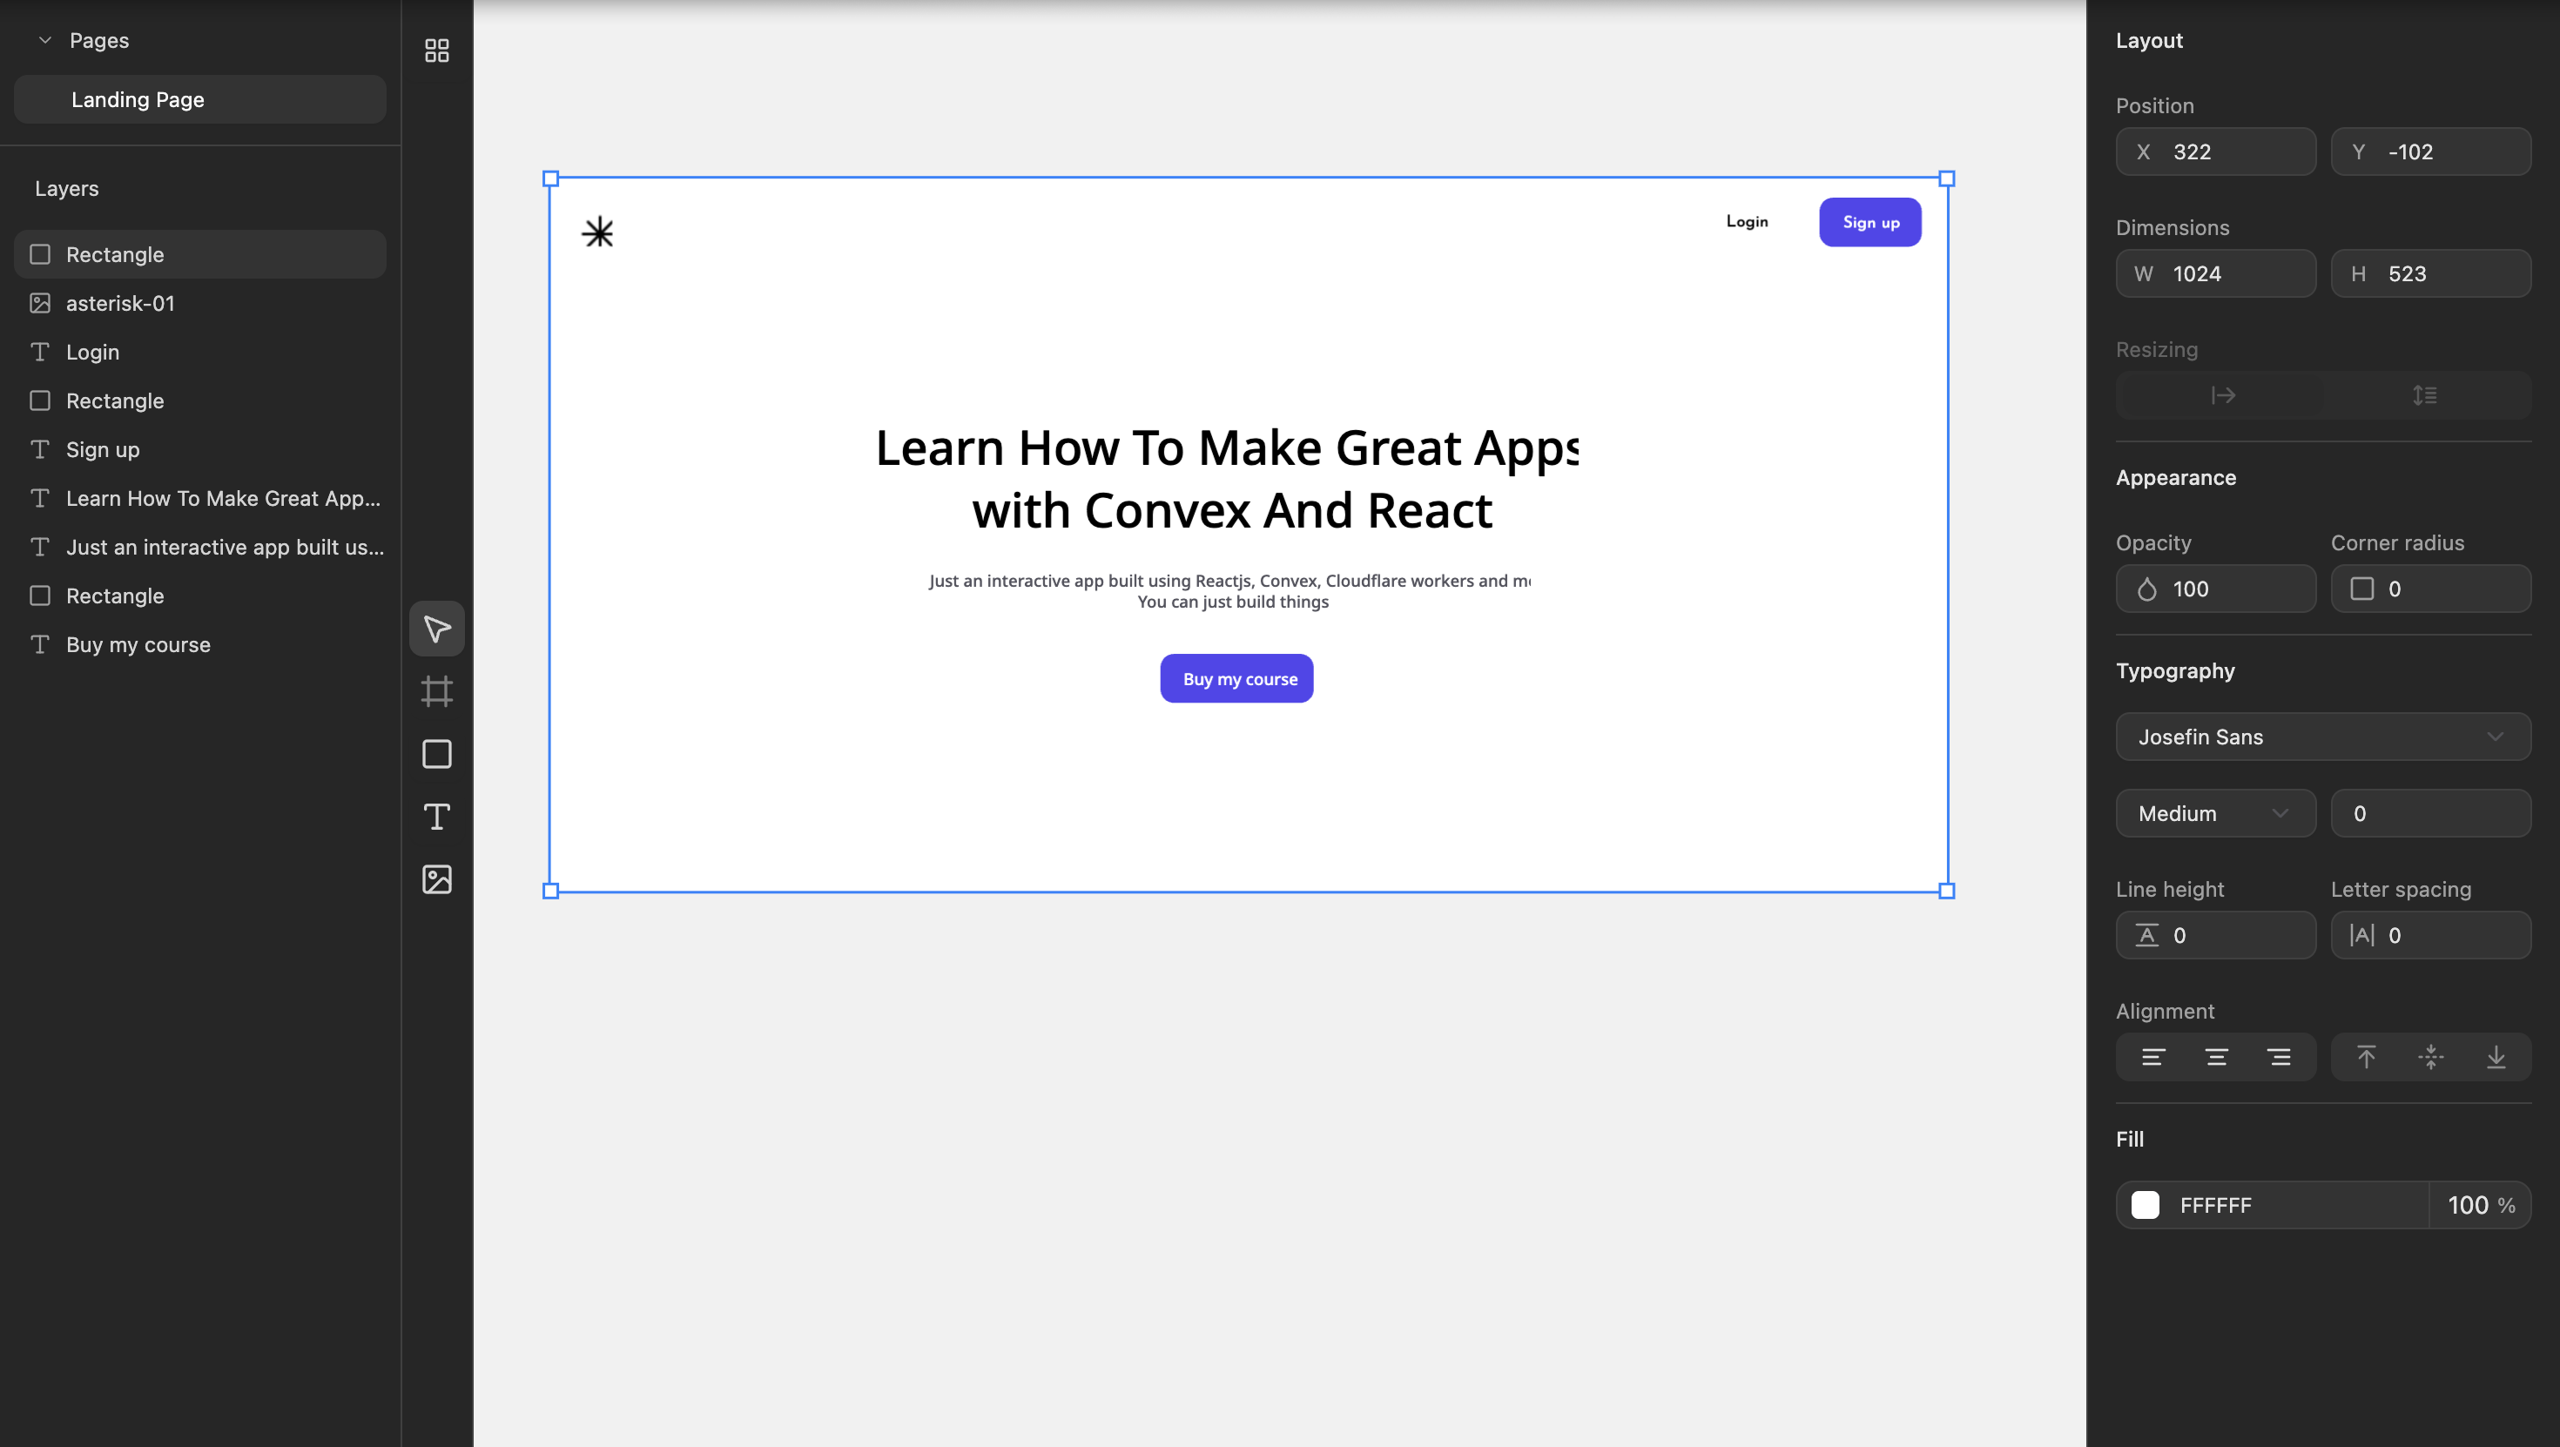Align text to center horizontally
The height and width of the screenshot is (1447, 2560).
pos(2216,1058)
